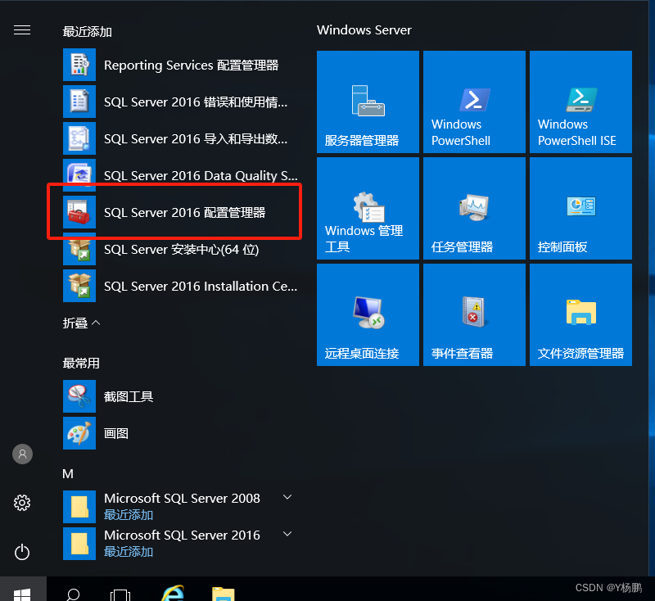
Task: Open the Windows PowerShell ISE tile
Action: click(580, 102)
